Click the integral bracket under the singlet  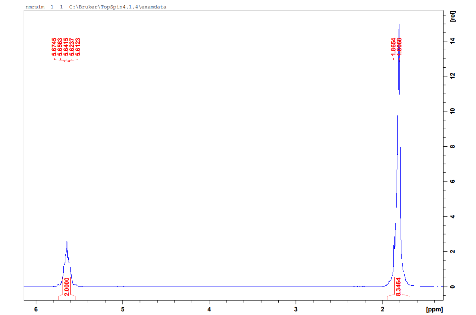[398, 296]
